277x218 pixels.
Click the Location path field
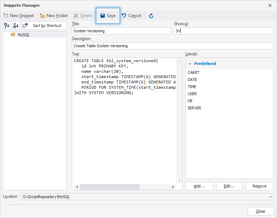145,197
